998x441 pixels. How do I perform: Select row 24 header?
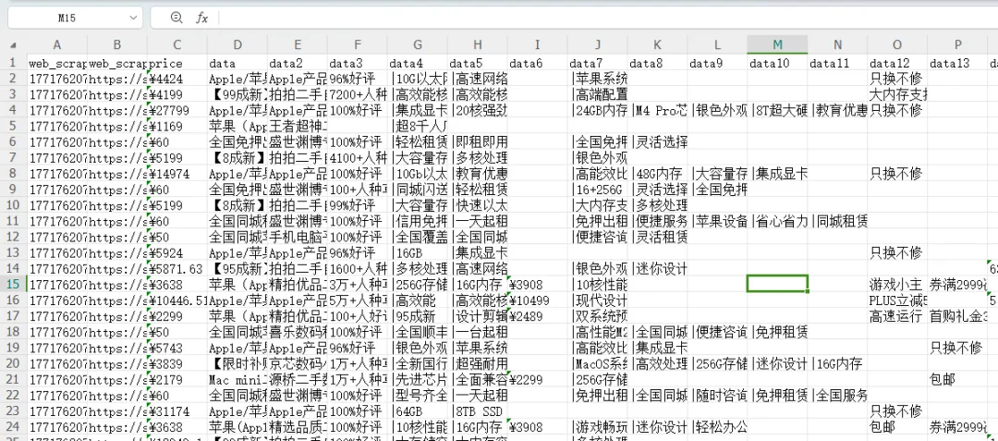(13, 426)
